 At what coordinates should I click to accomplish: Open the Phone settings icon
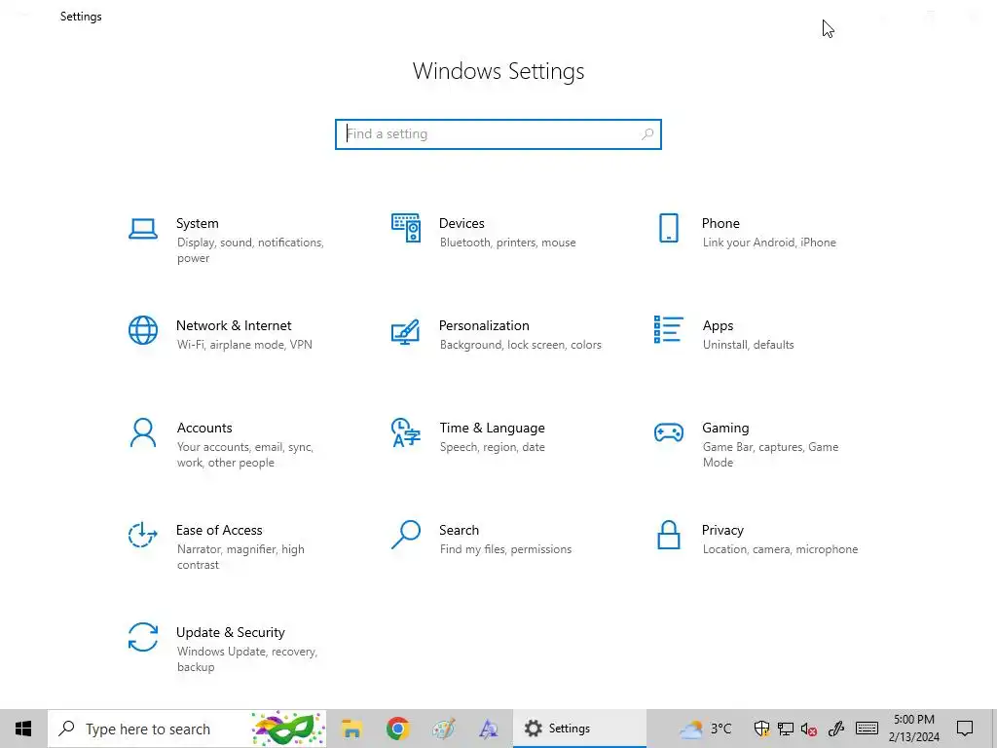click(x=668, y=228)
